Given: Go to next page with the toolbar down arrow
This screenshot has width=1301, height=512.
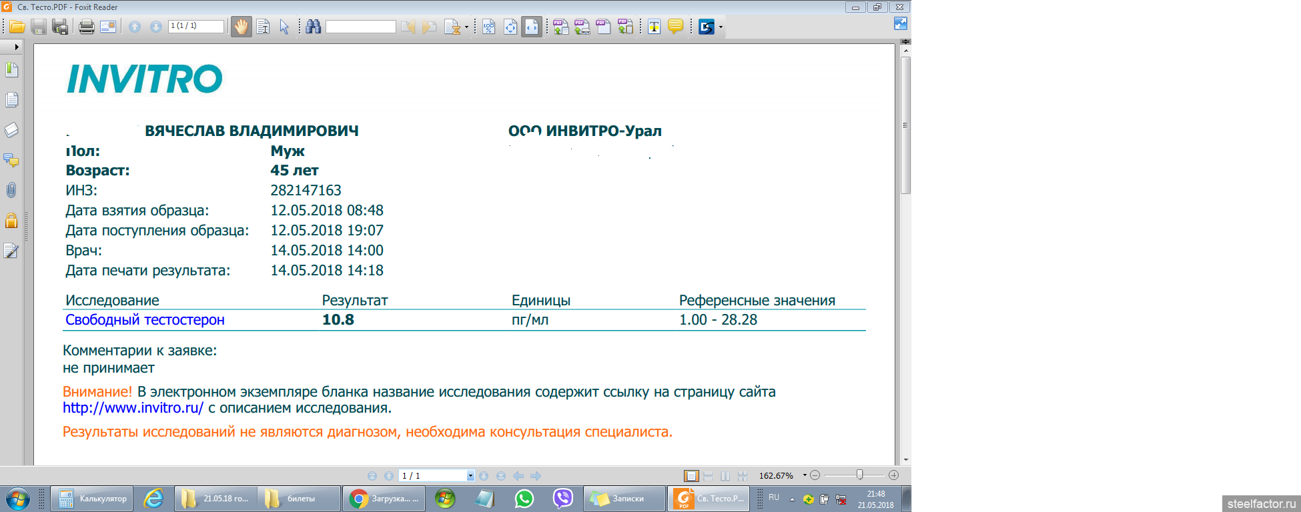Looking at the screenshot, I should click(x=156, y=27).
